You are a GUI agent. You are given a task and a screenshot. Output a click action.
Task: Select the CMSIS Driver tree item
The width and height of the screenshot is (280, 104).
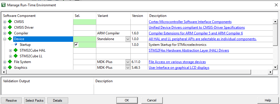24,28
